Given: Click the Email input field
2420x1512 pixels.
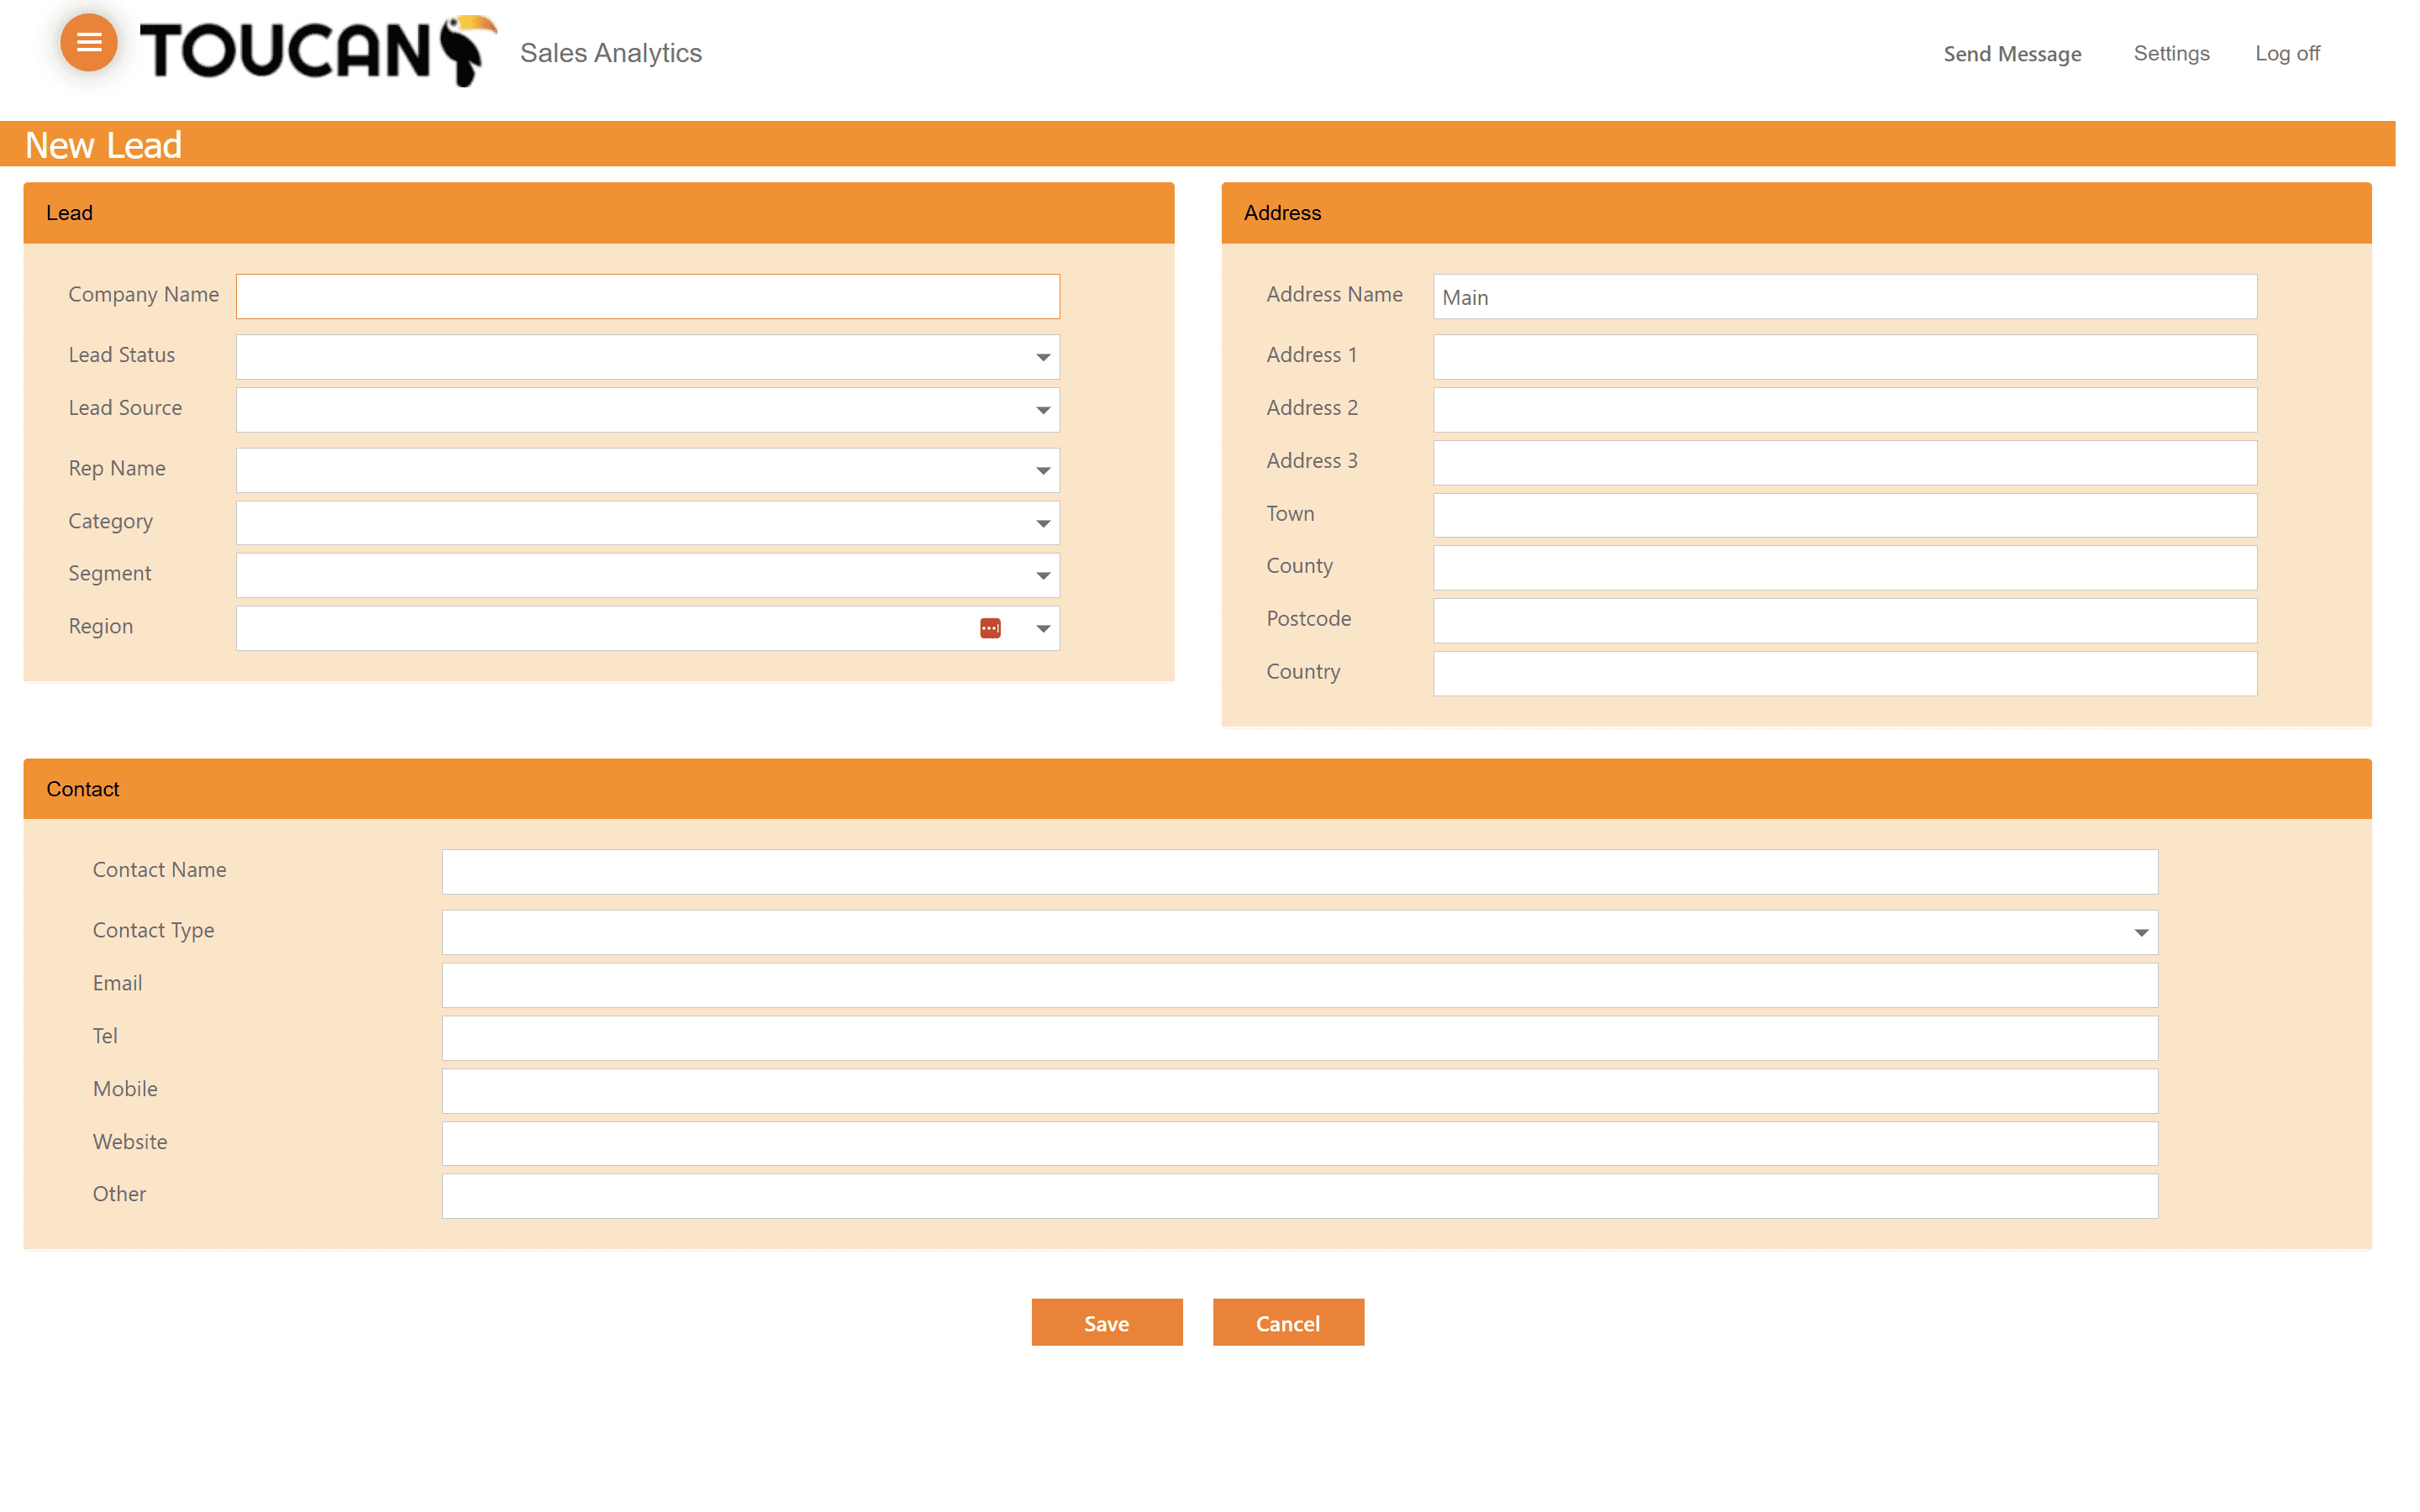Looking at the screenshot, I should click(1300, 985).
